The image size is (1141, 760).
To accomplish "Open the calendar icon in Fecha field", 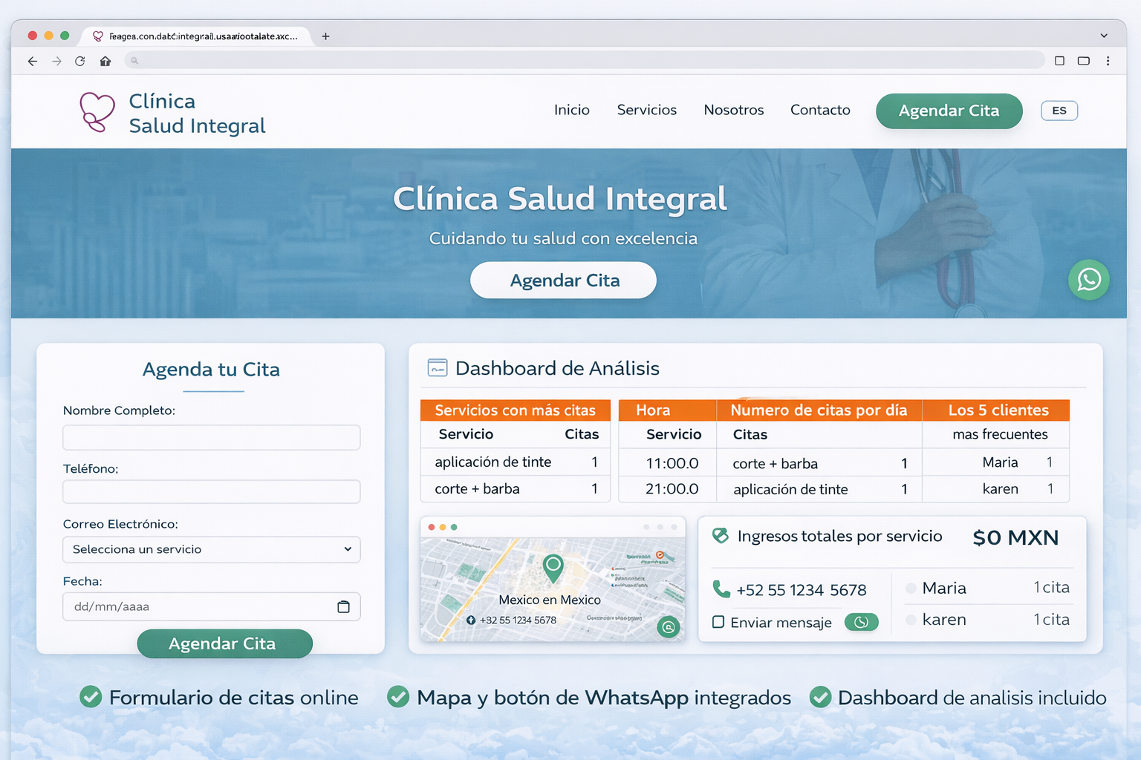I will click(343, 606).
